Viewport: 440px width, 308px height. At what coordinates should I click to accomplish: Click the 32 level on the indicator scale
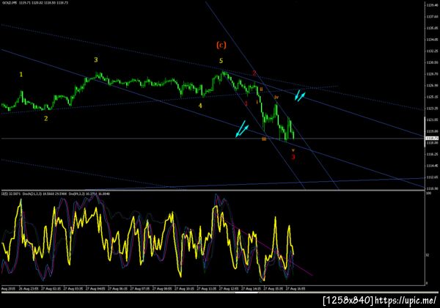click(428, 255)
